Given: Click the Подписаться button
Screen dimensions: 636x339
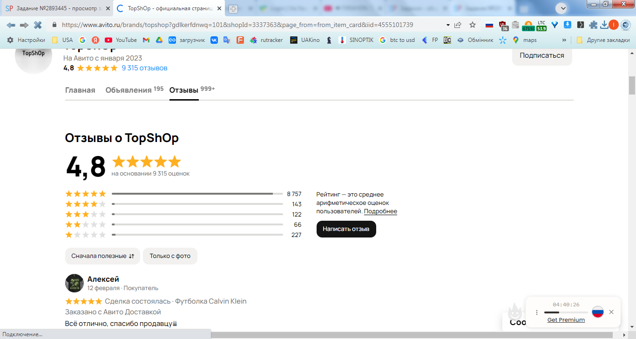Looking at the screenshot, I should point(542,55).
